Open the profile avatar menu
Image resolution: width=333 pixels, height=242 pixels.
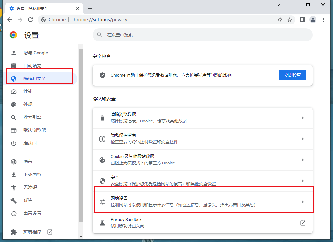pos(313,20)
